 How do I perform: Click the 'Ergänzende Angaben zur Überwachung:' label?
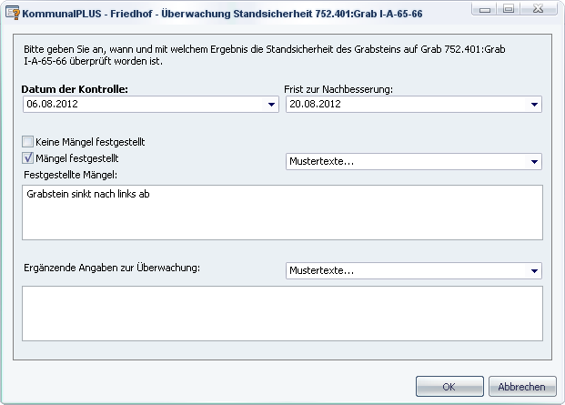111,267
